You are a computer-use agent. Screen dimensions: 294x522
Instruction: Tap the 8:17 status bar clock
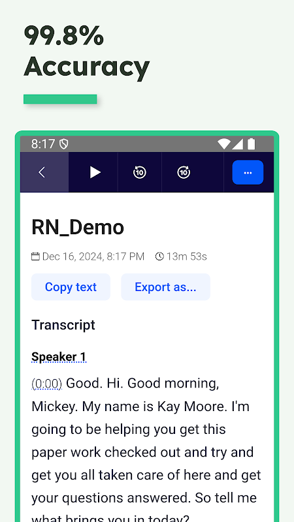[43, 144]
